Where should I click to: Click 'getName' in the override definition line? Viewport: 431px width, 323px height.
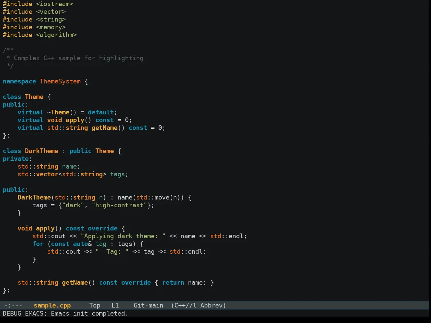click(x=75, y=283)
